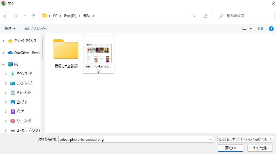Viewport: 276px width, 154px height.
Task: Click the view layout icon
Action: coord(244,29)
